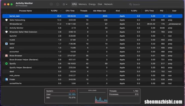Select the trustd process row
The width and height of the screenshot is (185, 106).
tap(92, 40)
